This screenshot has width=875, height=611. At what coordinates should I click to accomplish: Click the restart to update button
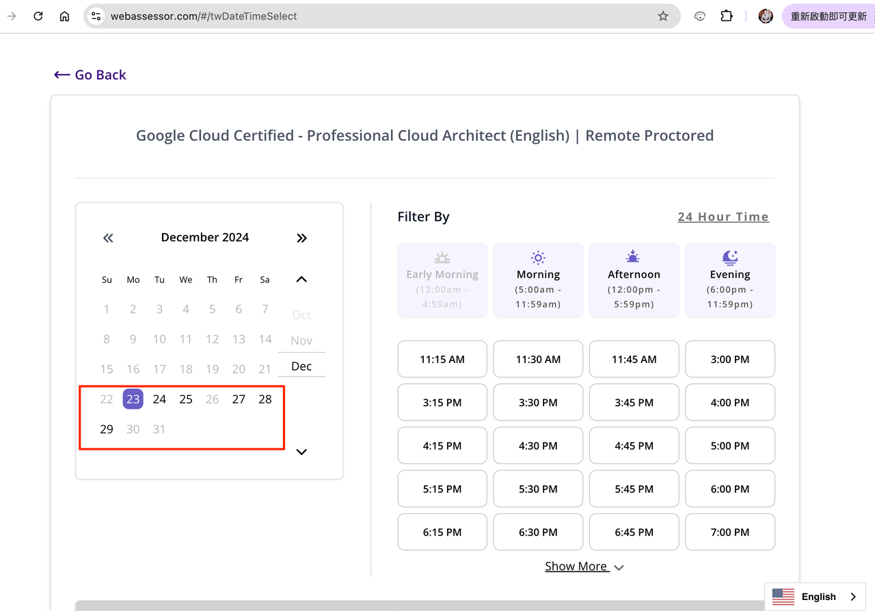[828, 16]
